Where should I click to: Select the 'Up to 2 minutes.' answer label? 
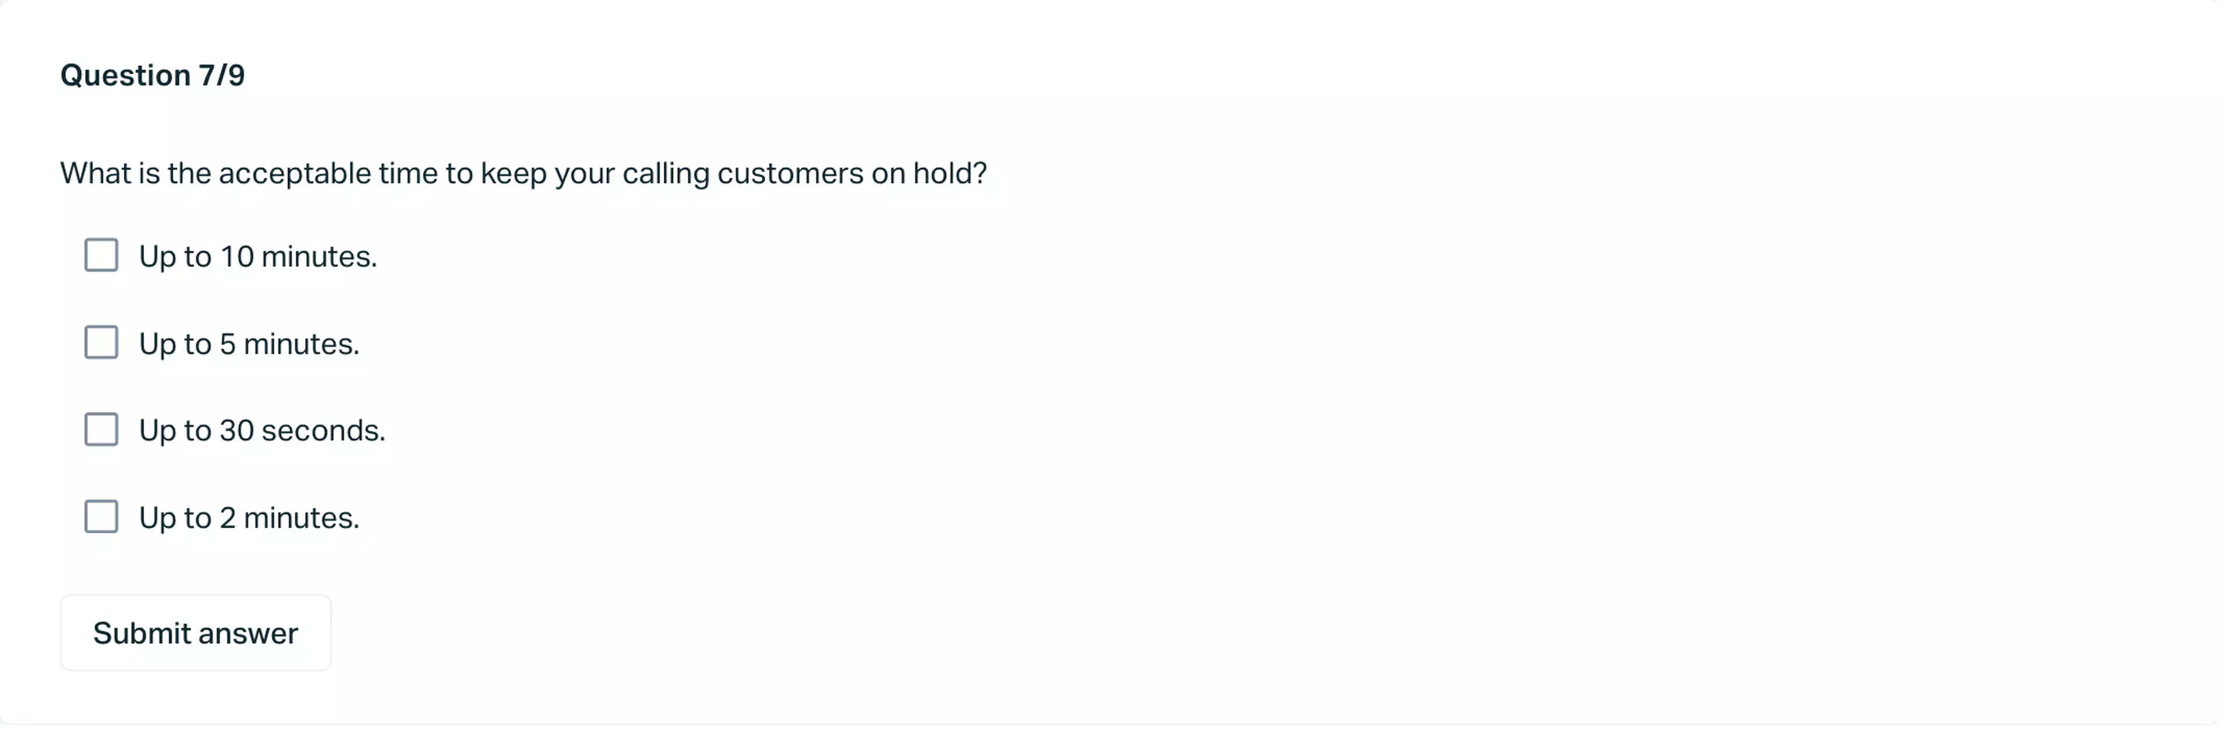point(249,516)
